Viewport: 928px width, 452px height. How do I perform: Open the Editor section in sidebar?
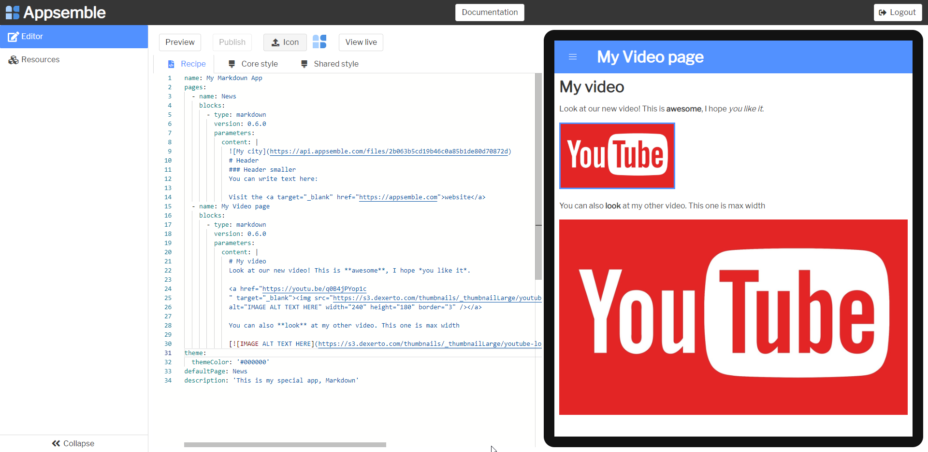[x=74, y=37]
